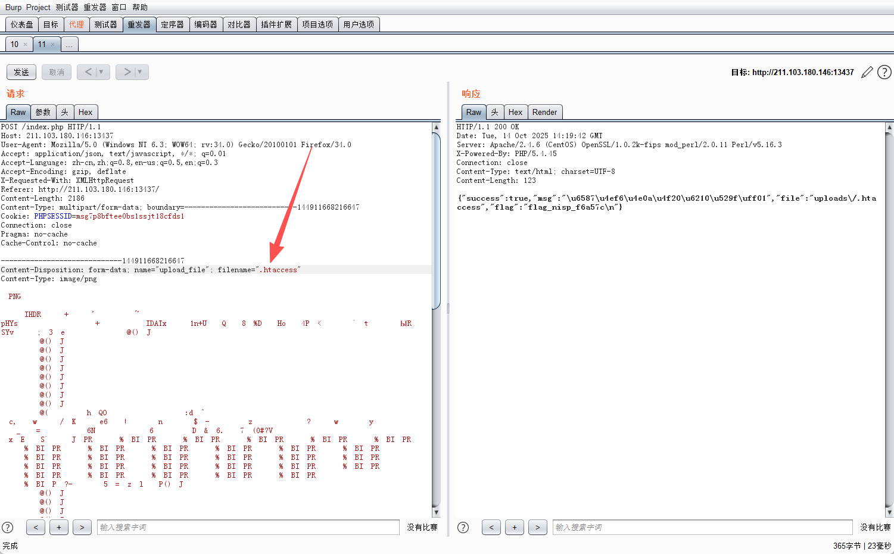Open the Project menu
This screenshot has width=894, height=554.
[x=38, y=7]
